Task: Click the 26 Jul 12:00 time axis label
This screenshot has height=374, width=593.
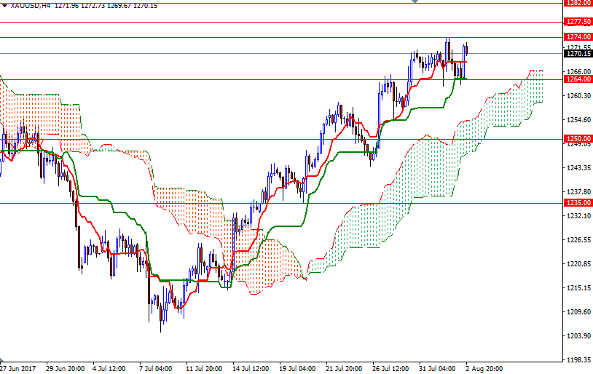Action: click(390, 368)
